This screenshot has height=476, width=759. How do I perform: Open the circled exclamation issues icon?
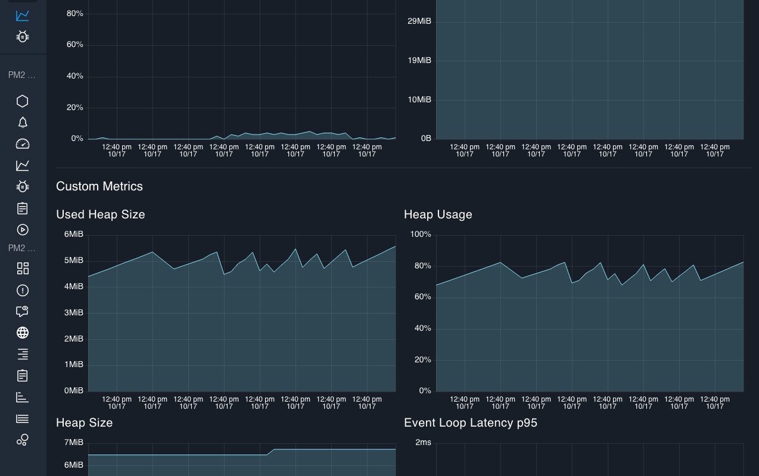[22, 290]
